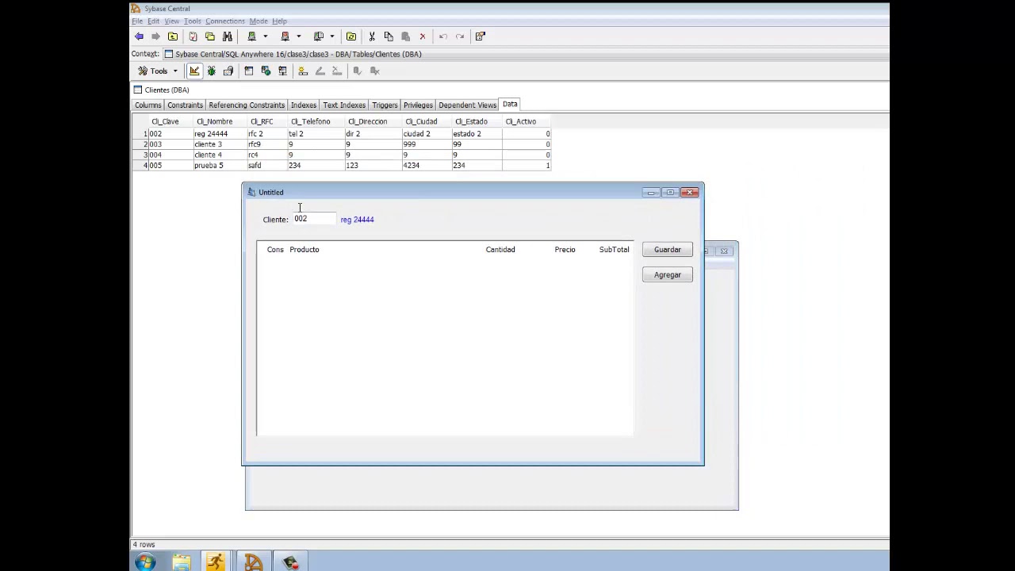Click the clipboard task list toolbar icon
The width and height of the screenshot is (1015, 571).
(x=193, y=36)
